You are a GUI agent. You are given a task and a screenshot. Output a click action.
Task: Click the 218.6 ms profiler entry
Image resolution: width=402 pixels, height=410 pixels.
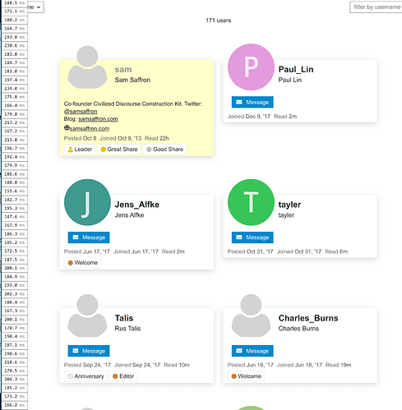coord(15,362)
